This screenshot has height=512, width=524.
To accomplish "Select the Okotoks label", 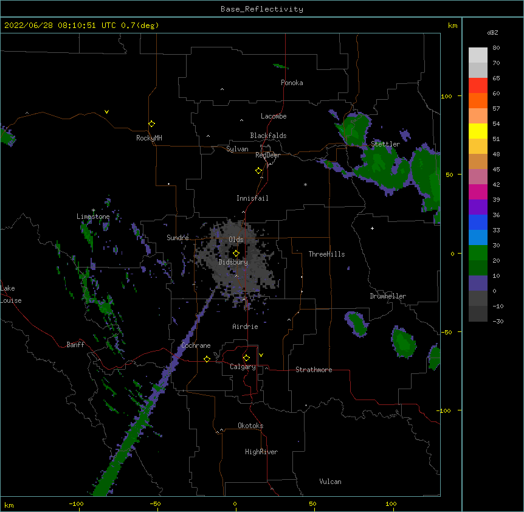I will tap(250, 426).
